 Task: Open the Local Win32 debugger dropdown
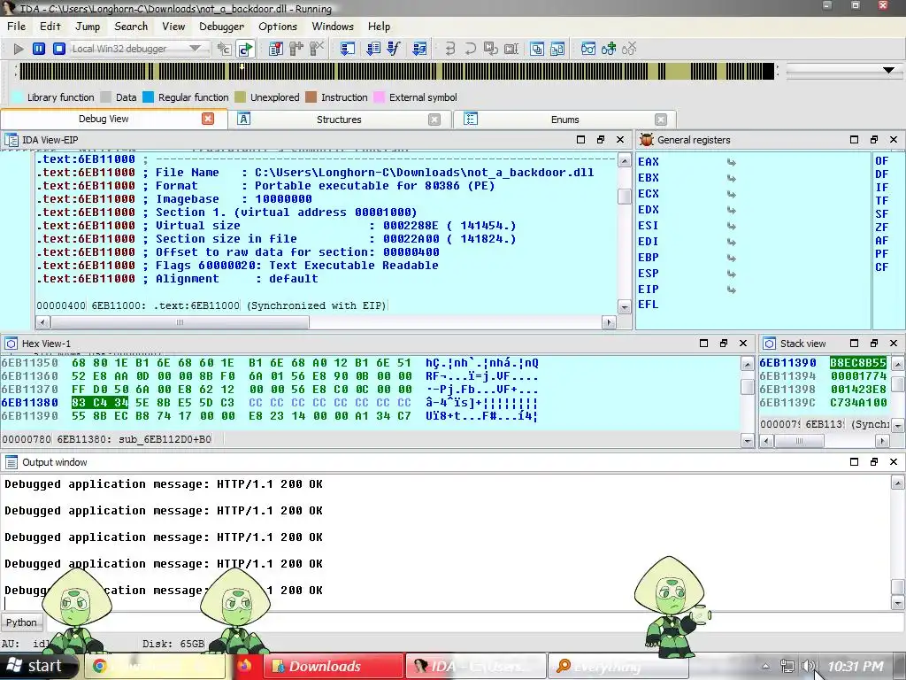pyautogui.click(x=196, y=49)
